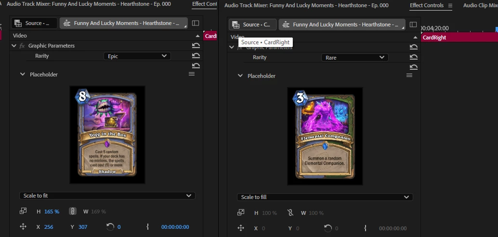
Task: Click the grayed width value 169 %
Action: point(98,212)
